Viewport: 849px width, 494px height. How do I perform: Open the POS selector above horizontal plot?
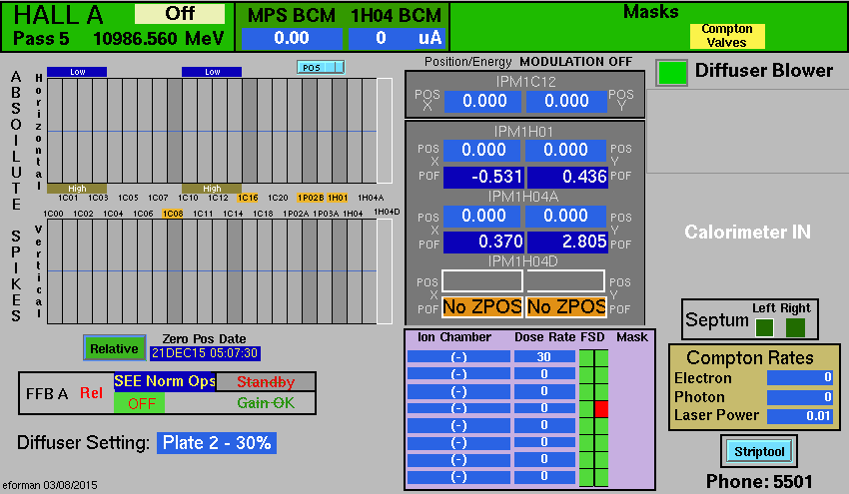pyautogui.click(x=321, y=67)
